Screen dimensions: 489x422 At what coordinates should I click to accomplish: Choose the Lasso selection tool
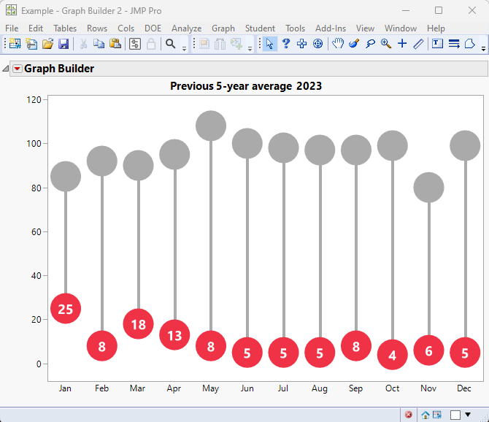tap(370, 43)
